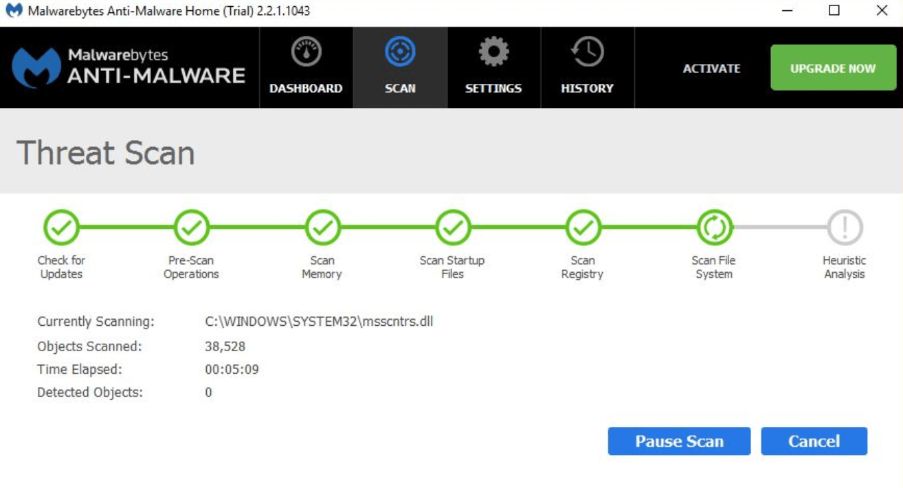Screen dimensions: 903x488
Task: Click the Malwarebytes Anti-Malware logo
Action: point(129,67)
